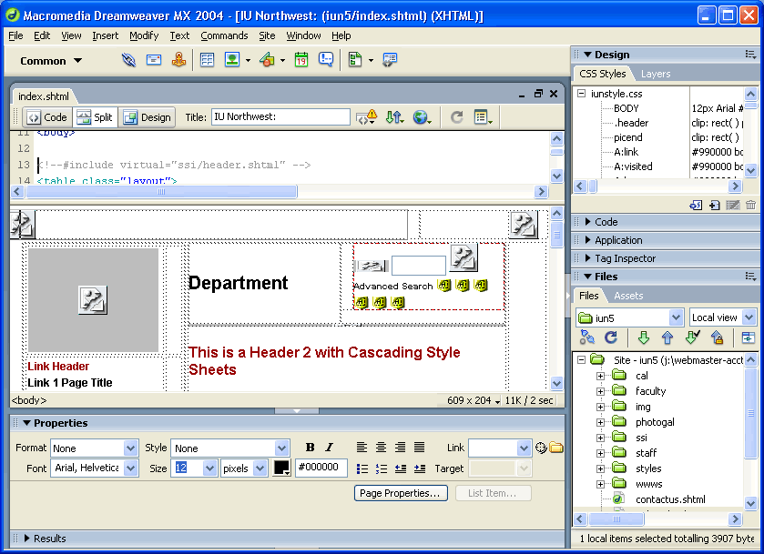
Task: Insert a Comment
Action: tap(327, 60)
